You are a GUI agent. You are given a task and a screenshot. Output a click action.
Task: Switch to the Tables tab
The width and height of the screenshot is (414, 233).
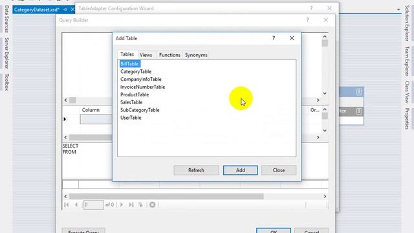(x=127, y=54)
